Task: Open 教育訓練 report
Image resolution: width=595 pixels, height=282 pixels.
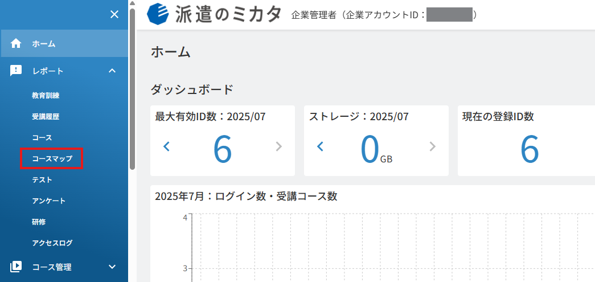Action: (x=46, y=96)
